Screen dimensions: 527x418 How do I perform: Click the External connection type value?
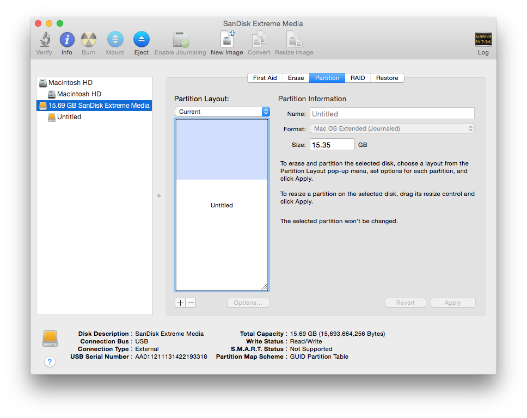click(147, 349)
